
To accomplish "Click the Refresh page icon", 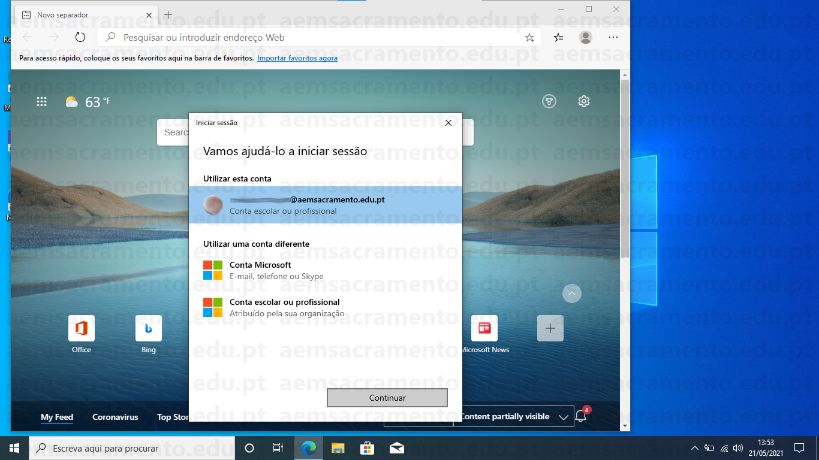I will pyautogui.click(x=80, y=37).
